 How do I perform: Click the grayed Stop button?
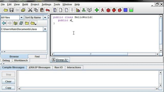coord(8,74)
